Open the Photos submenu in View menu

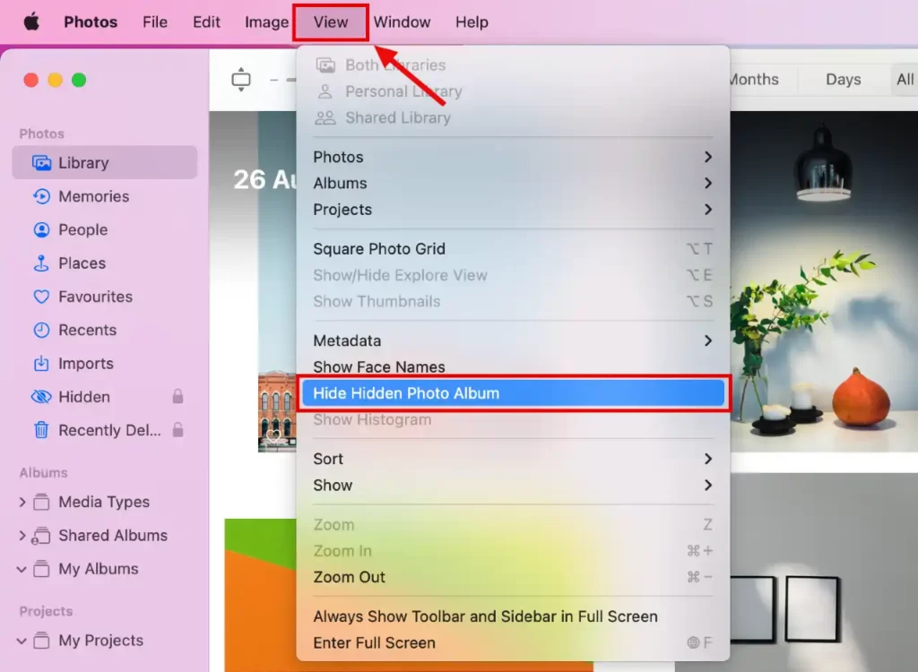[x=513, y=157]
